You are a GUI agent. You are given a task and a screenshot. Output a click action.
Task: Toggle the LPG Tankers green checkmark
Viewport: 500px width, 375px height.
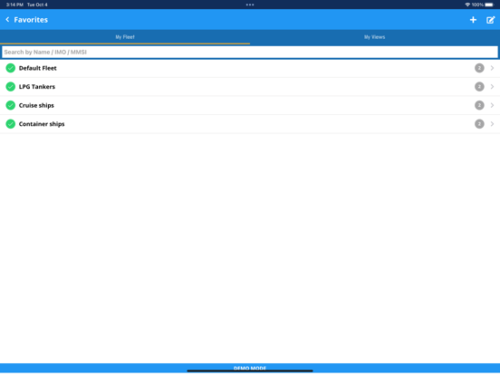11,87
